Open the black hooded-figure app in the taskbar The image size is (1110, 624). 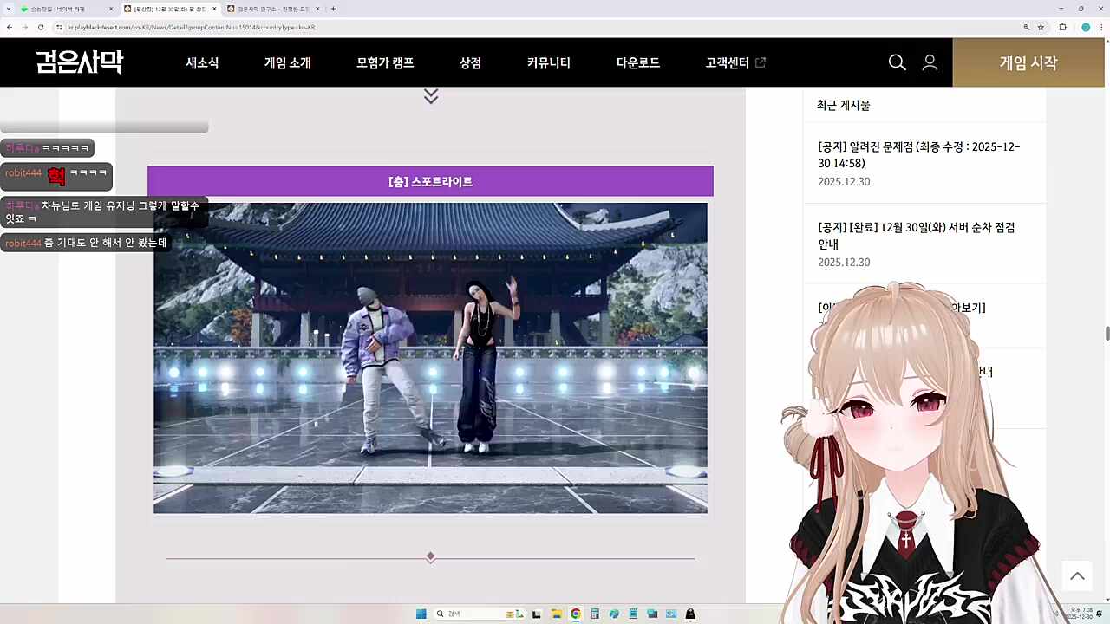[x=690, y=614]
